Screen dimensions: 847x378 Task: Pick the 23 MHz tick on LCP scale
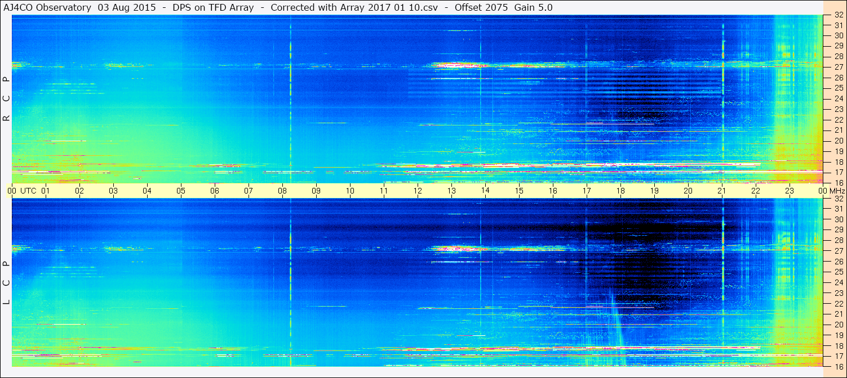click(x=838, y=293)
